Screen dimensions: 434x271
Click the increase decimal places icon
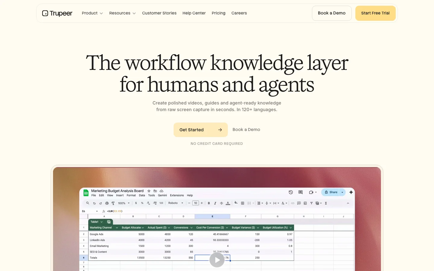[x=155, y=203]
